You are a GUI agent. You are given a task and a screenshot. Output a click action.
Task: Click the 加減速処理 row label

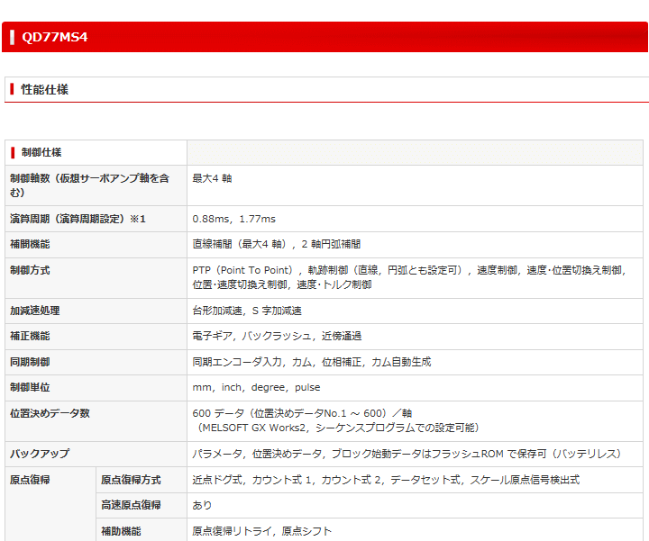click(35, 311)
